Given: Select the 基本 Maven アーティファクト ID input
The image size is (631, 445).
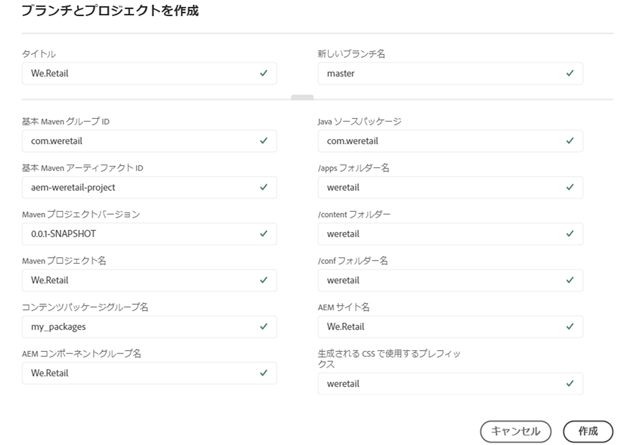Looking at the screenshot, I should pos(140,187).
